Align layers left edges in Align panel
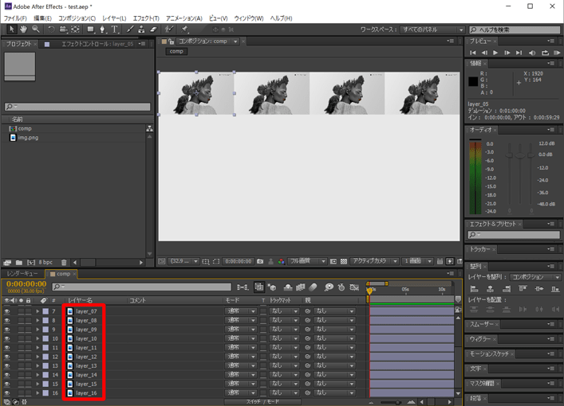 coord(475,289)
